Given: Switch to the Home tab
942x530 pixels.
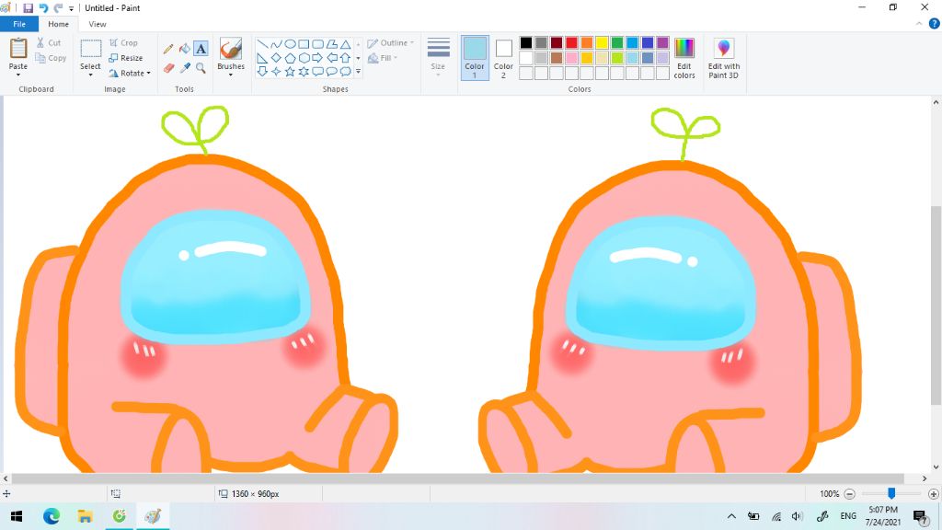Looking at the screenshot, I should [x=58, y=24].
